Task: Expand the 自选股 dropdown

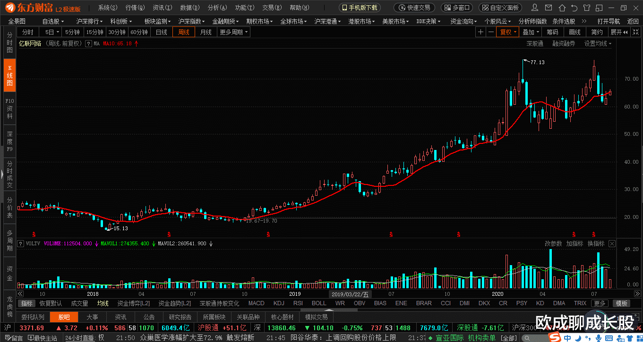Action: [53, 21]
